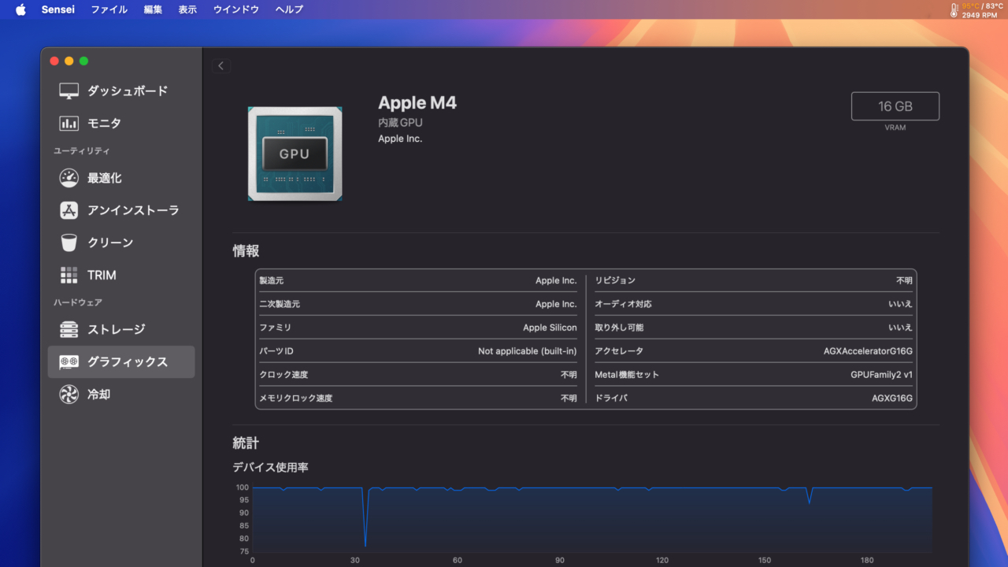This screenshot has width=1008, height=567.
Task: Click 取り外し可能 row label
Action: click(619, 328)
